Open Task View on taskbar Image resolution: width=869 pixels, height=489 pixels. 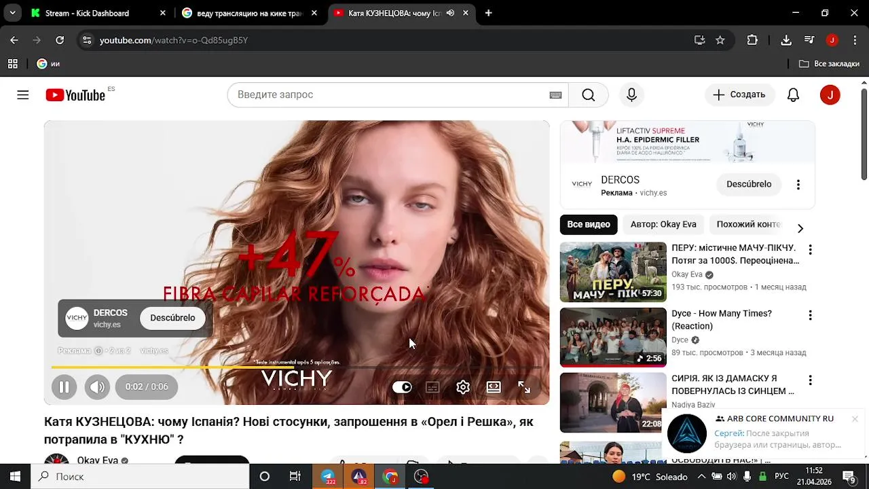point(295,476)
